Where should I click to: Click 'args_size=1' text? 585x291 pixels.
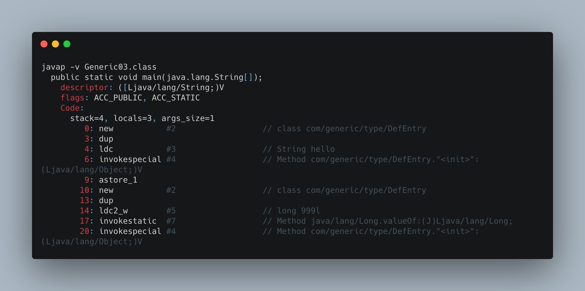point(188,118)
